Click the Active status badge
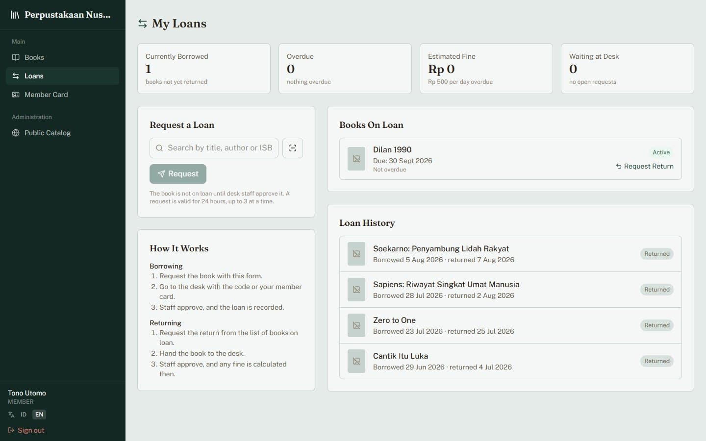Viewport: 706px width, 441px height. (661, 152)
